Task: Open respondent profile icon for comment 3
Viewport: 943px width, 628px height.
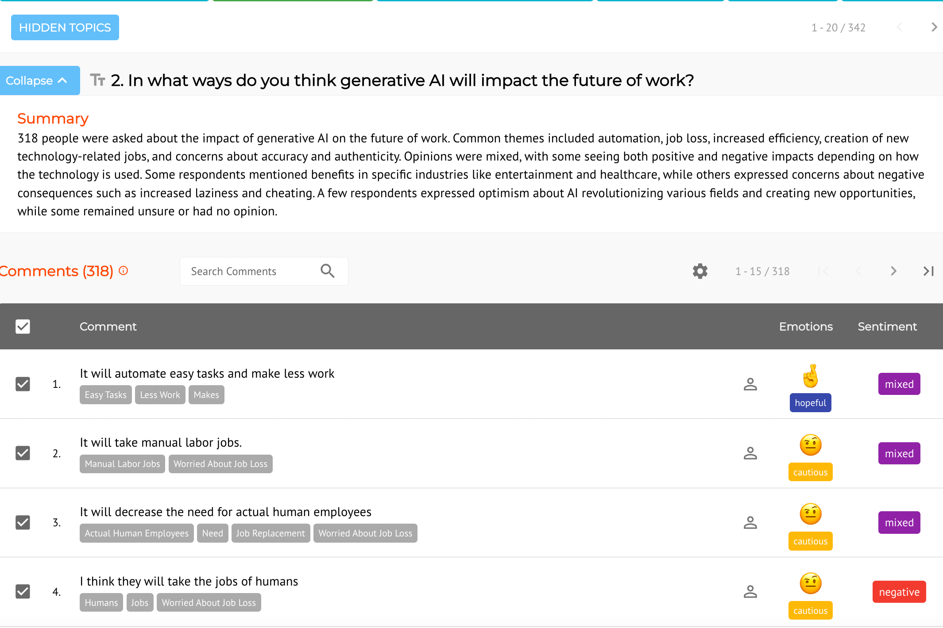Action: [x=750, y=522]
